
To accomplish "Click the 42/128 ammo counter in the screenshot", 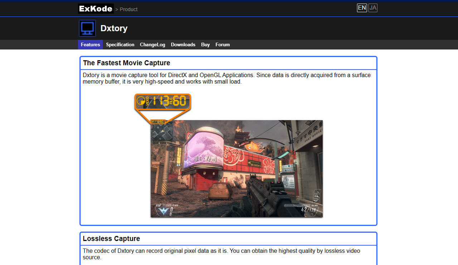I will click(x=308, y=210).
